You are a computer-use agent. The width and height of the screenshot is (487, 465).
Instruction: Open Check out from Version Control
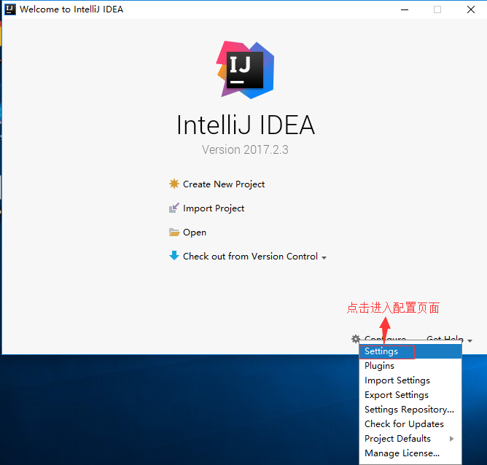click(250, 257)
